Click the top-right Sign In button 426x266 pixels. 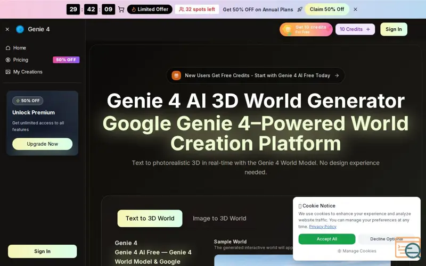[394, 29]
